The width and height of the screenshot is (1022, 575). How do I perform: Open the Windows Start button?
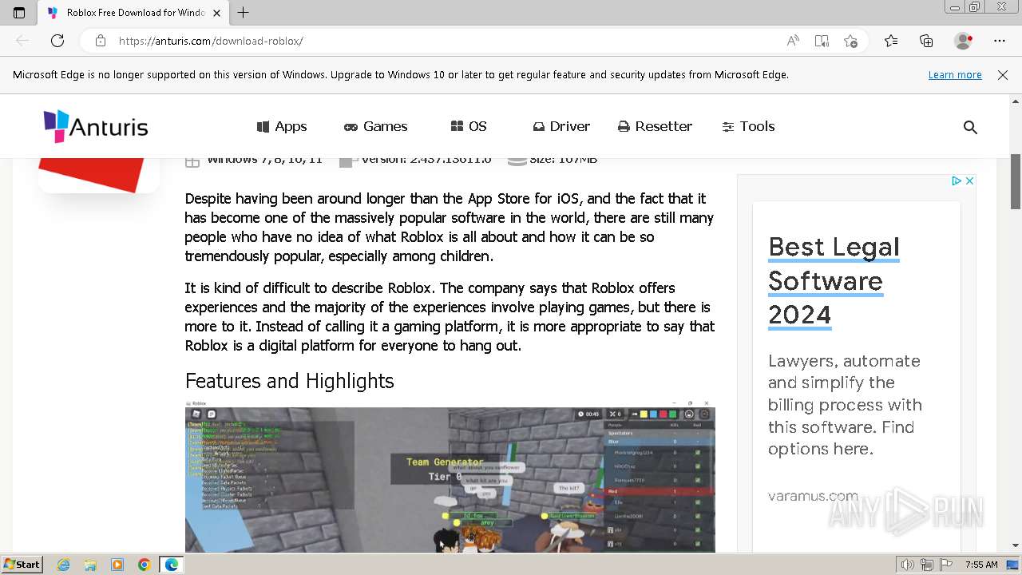(x=22, y=564)
